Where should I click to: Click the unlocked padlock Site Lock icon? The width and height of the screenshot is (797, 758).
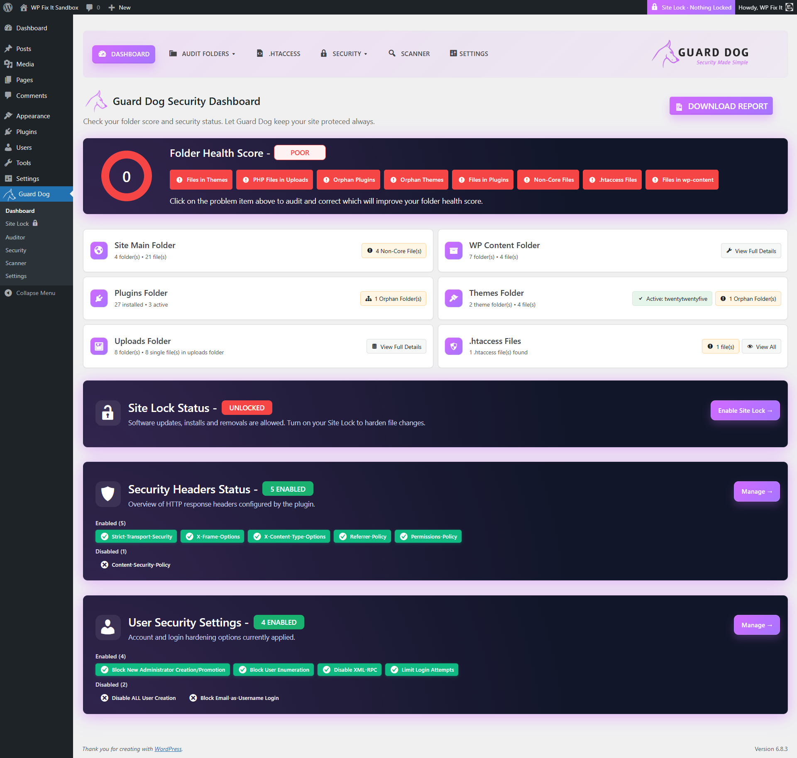click(108, 412)
